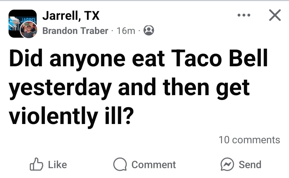Image resolution: width=289 pixels, height=178 pixels.
Task: Click the thumbs-up Like icon
Action: pyautogui.click(x=37, y=165)
